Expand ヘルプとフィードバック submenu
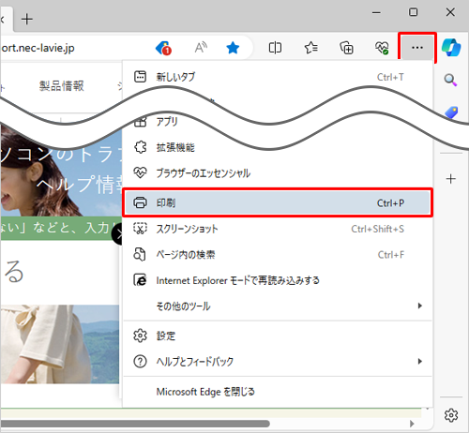This screenshot has width=469, height=433. click(278, 362)
